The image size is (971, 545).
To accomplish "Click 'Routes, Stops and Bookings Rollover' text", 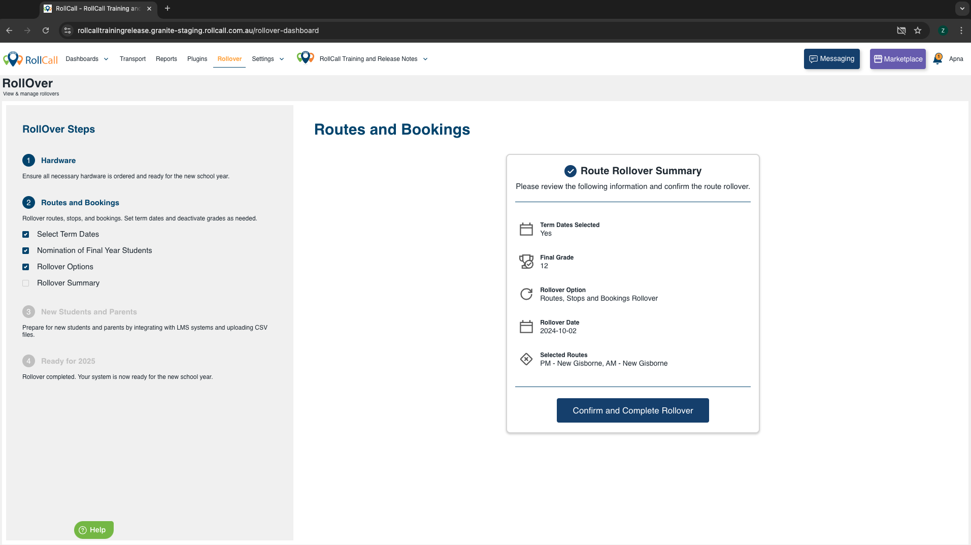I will 599,299.
